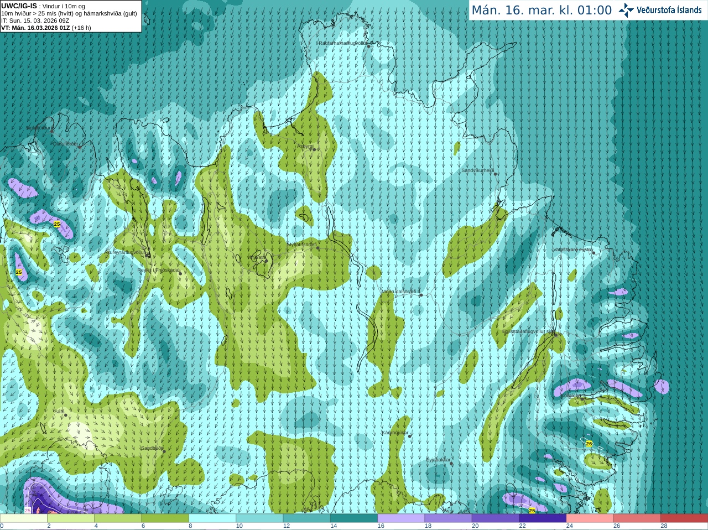Screen dimensions: 708x530
Task: Click the 12–14 m/s legend swatch
Action: tap(307, 518)
